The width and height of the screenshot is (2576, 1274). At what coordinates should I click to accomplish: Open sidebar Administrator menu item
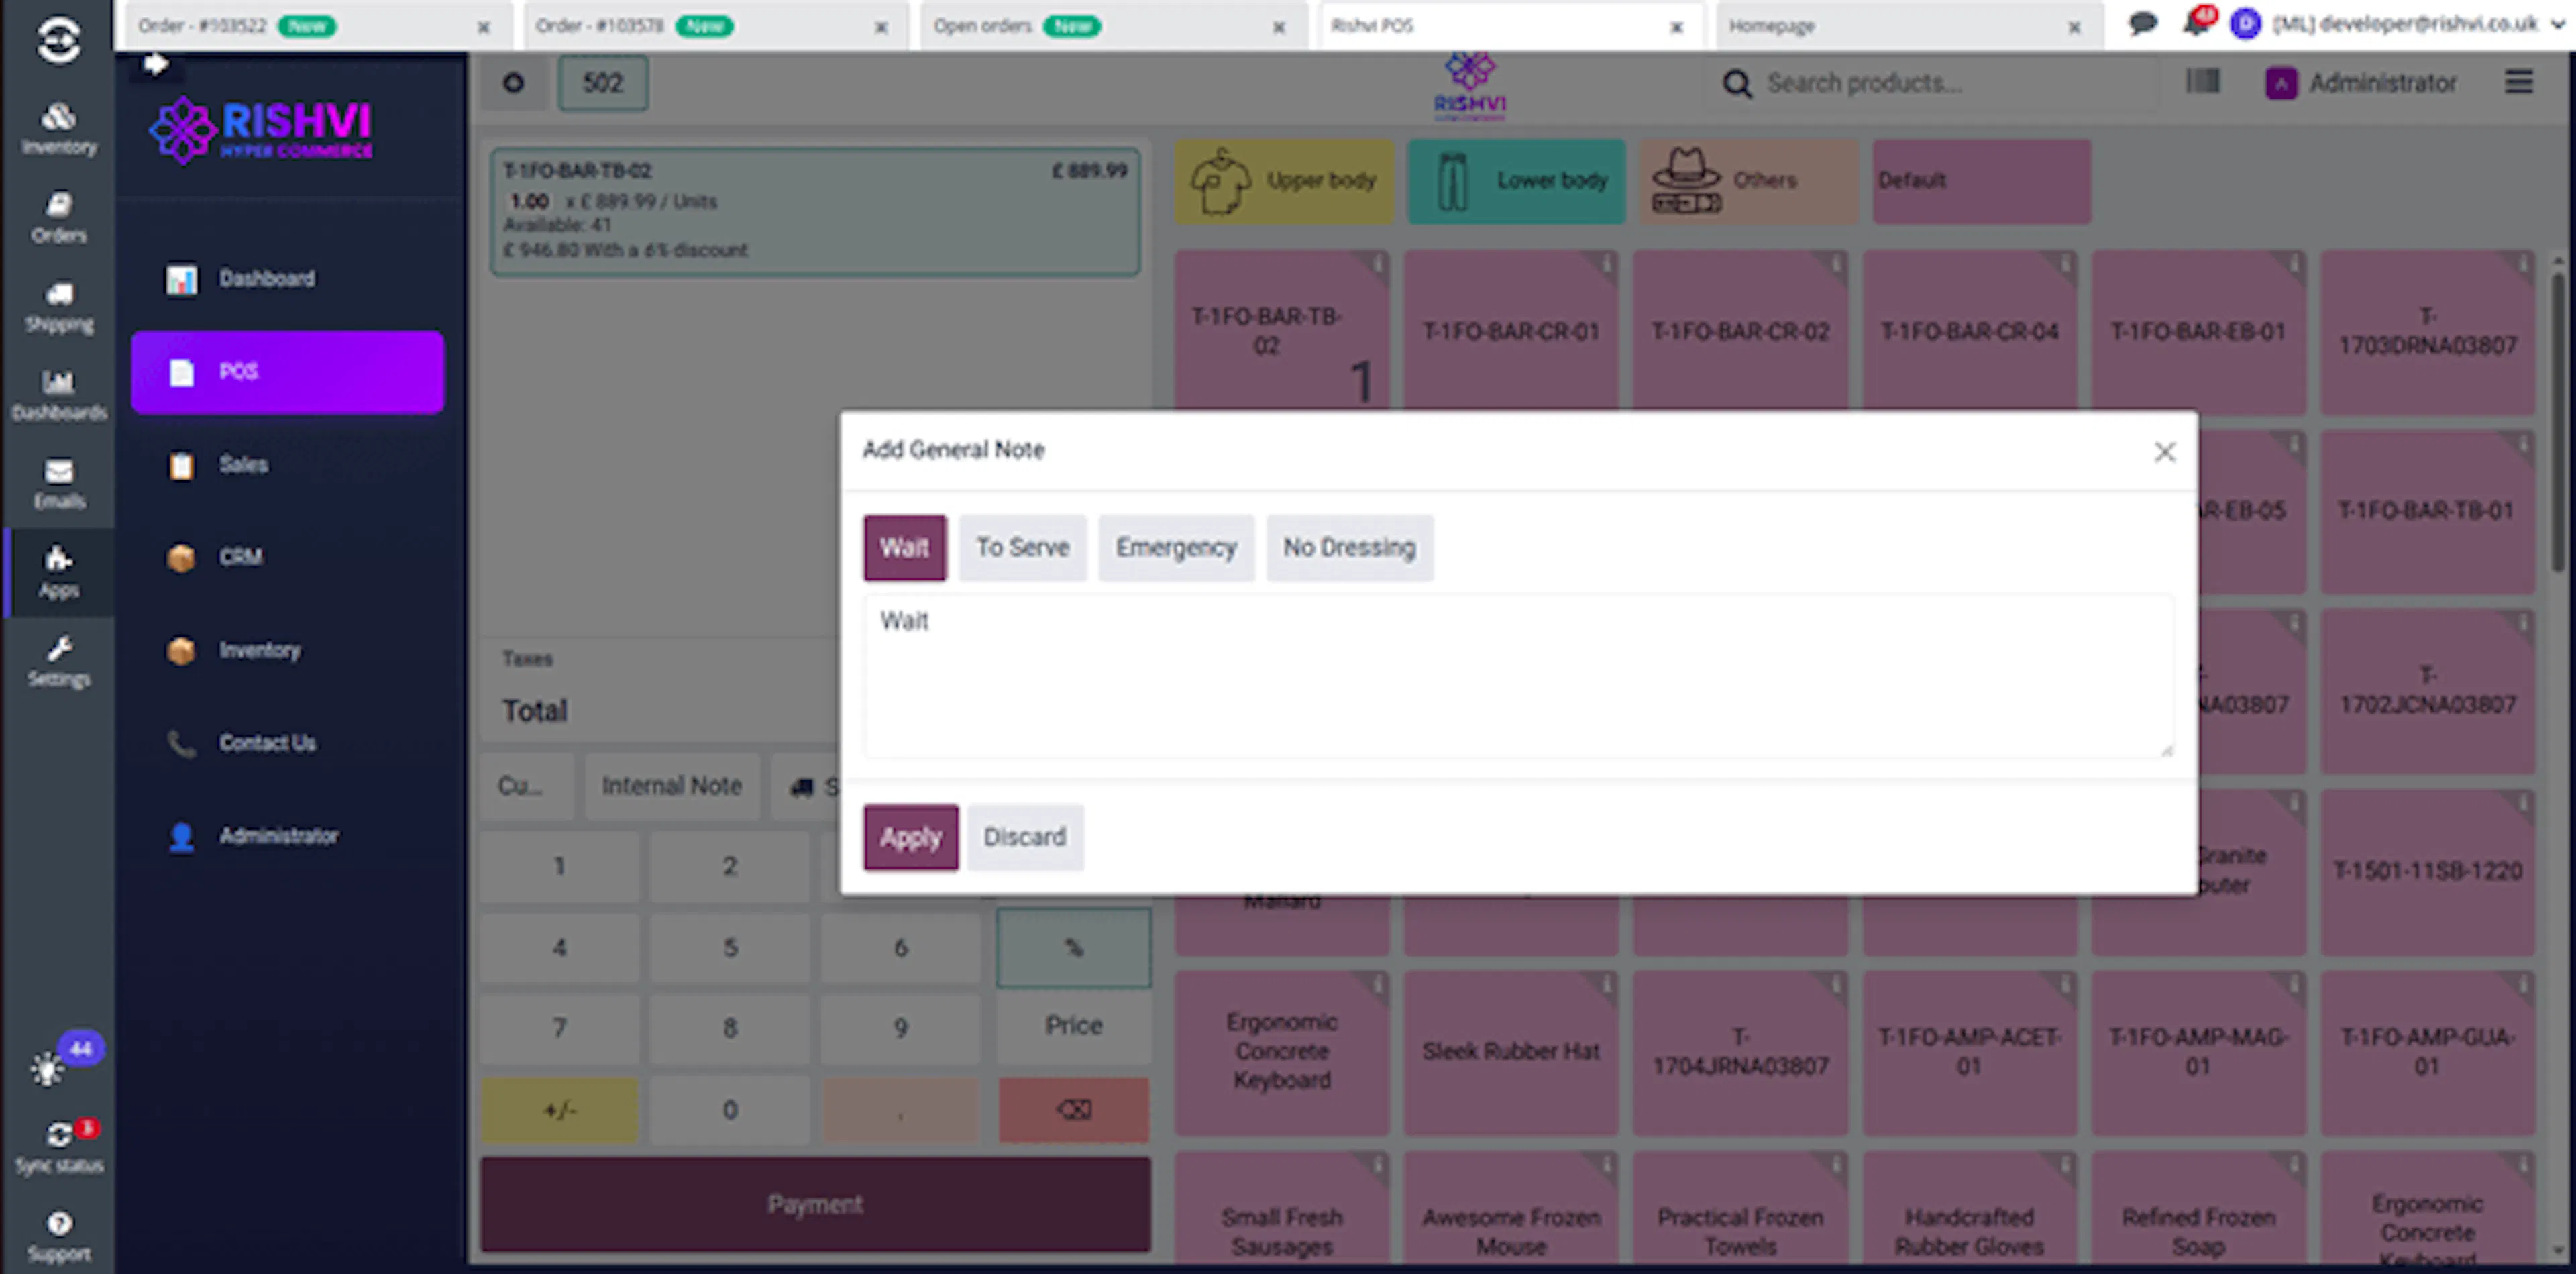click(288, 836)
